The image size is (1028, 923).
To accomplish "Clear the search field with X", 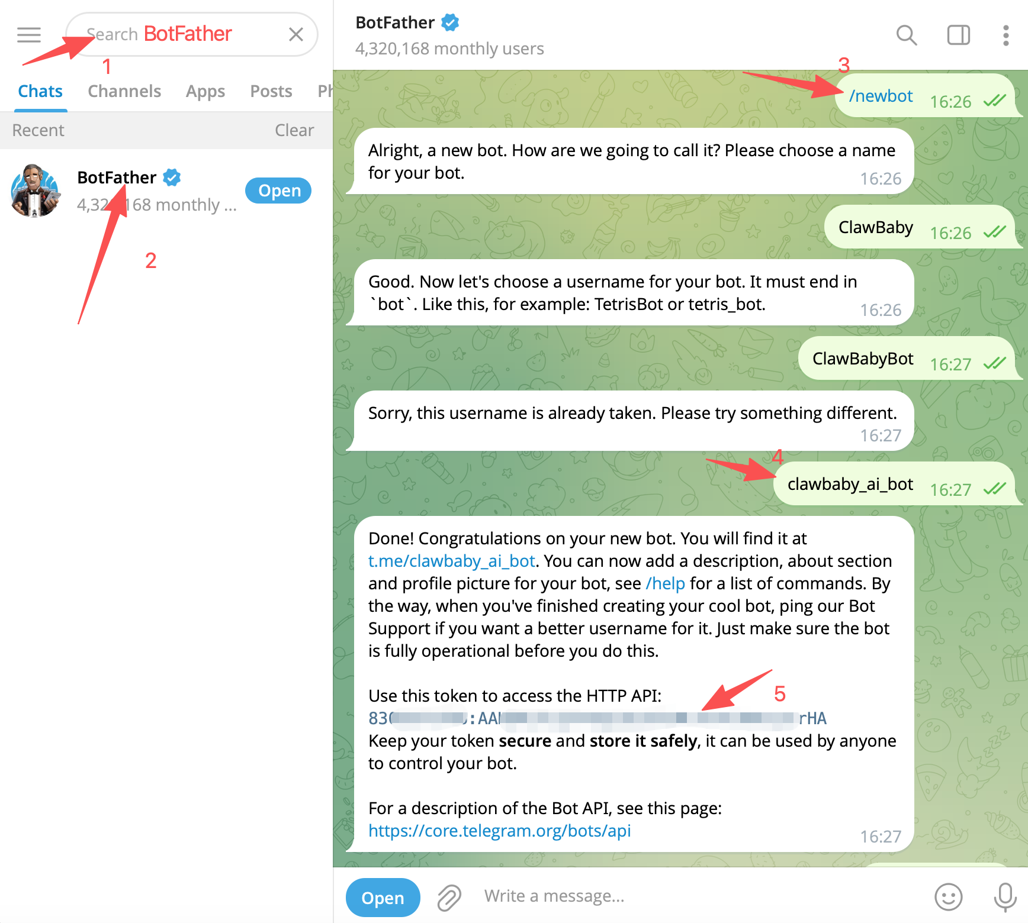I will (x=296, y=35).
